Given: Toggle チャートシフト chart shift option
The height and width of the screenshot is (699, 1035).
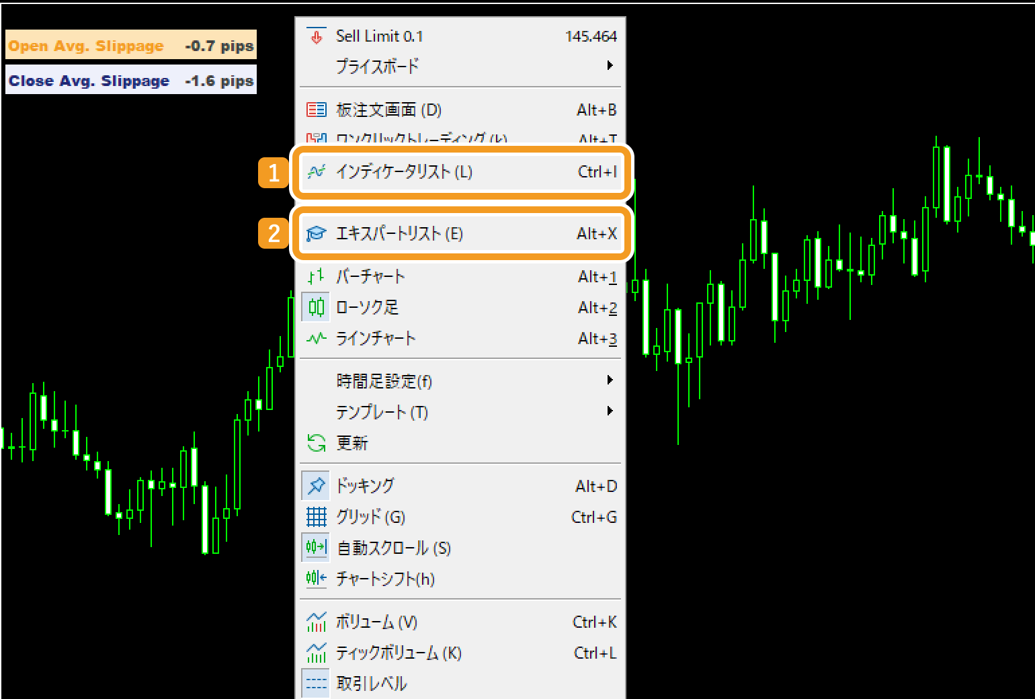Looking at the screenshot, I should [x=385, y=579].
